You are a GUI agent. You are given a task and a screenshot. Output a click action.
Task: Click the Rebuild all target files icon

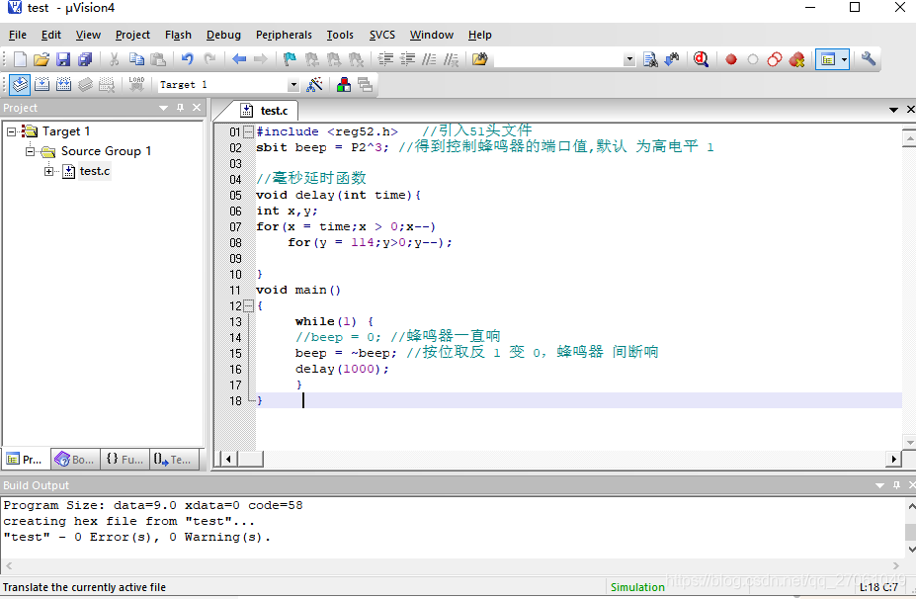coord(63,85)
